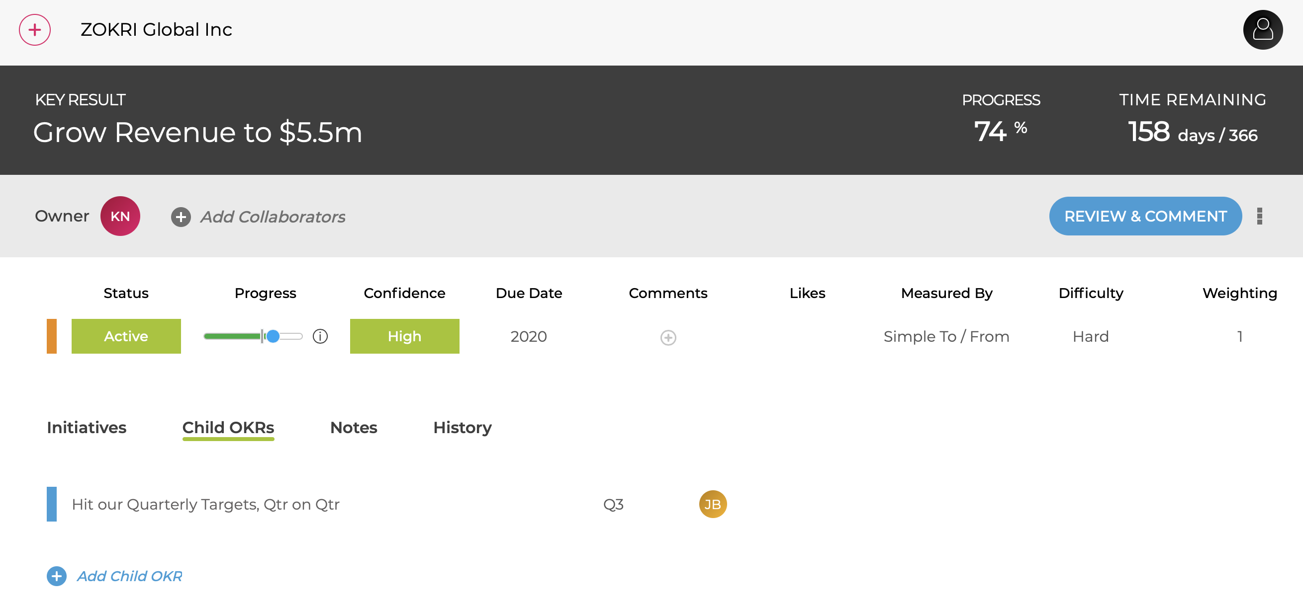Click the KN owner avatar
The width and height of the screenshot is (1303, 604).
[120, 216]
